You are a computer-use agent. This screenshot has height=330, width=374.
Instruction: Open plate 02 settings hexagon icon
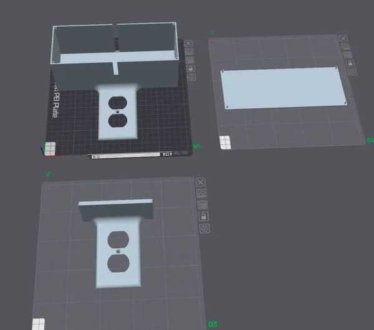352,72
